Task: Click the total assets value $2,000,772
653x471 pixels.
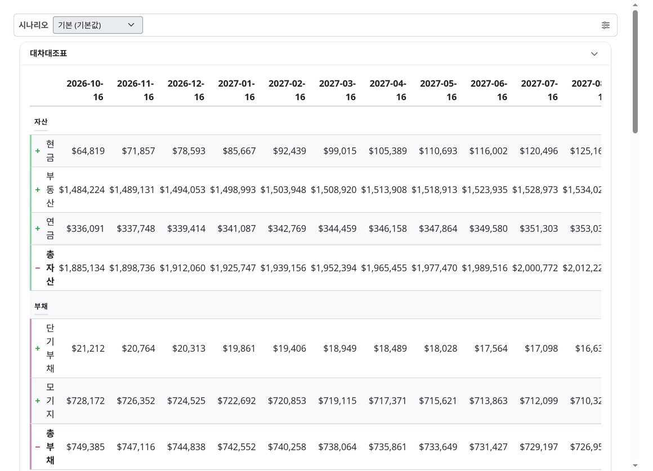Action: click(535, 268)
